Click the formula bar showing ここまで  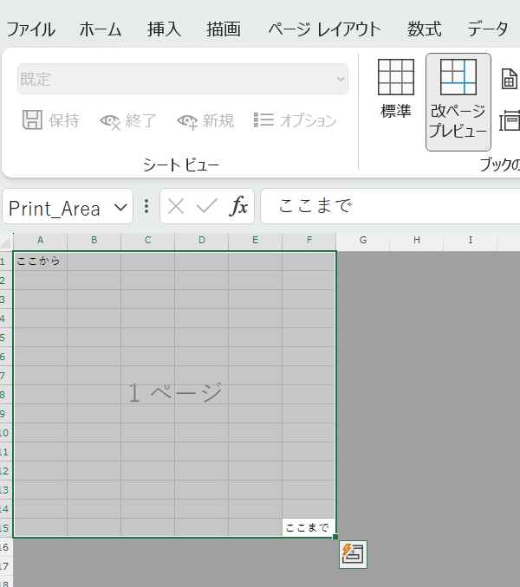[x=390, y=206]
